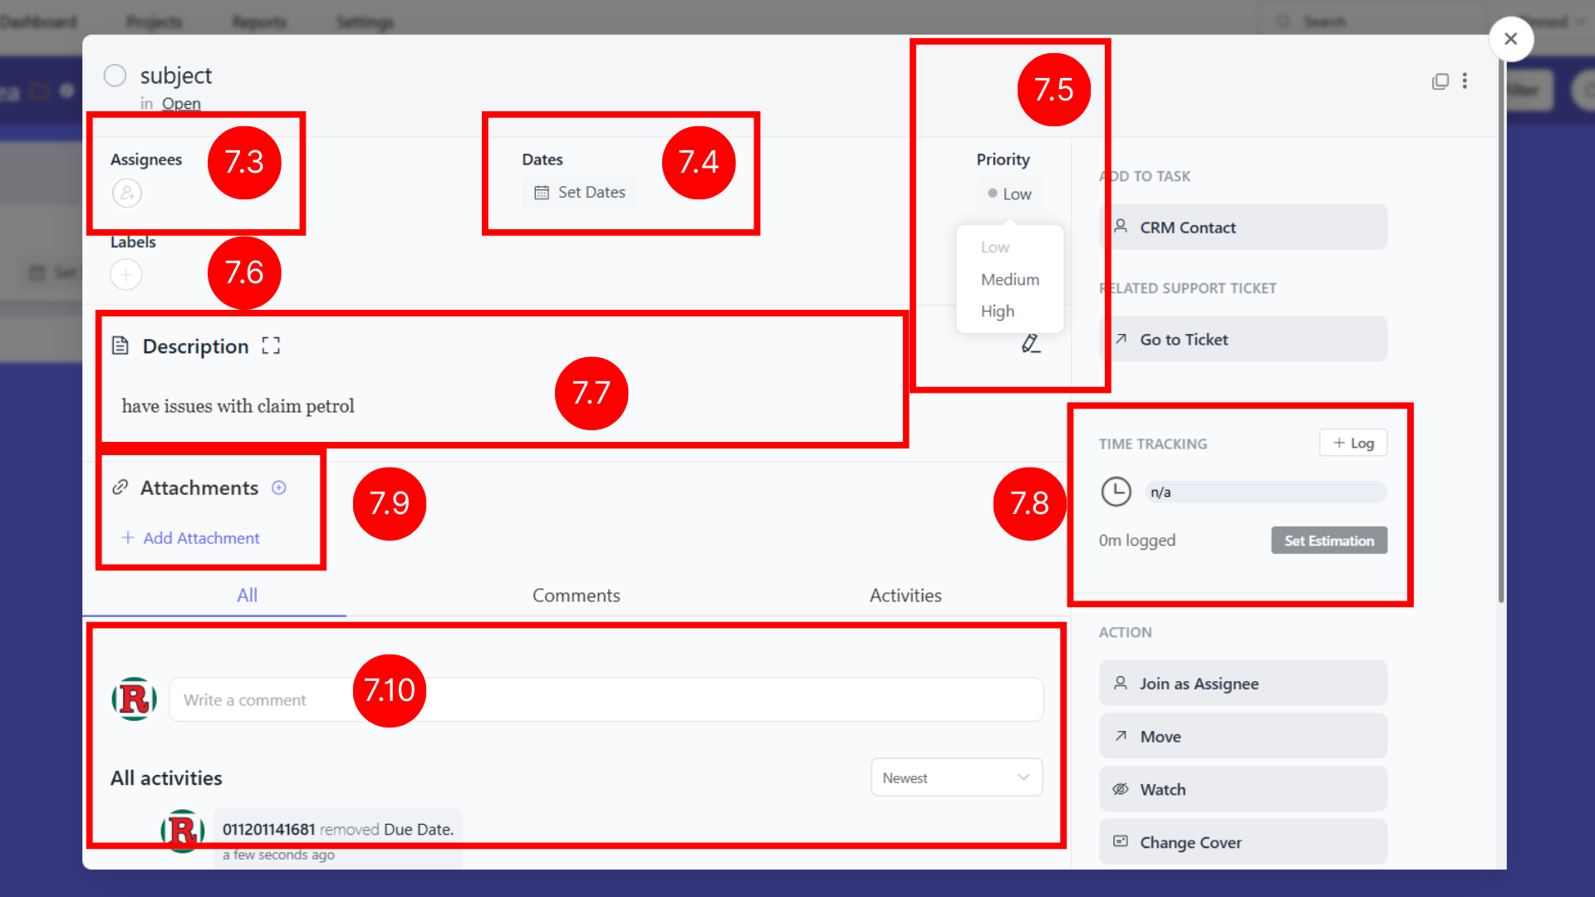1595x897 pixels.
Task: Mark task complete using the subject circle
Action: (x=115, y=76)
